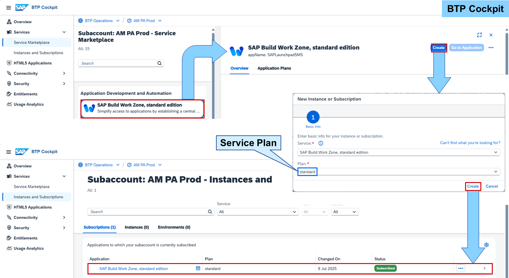Screen dimensions: 509x278
Task: Open actions menu in Work Zone subscription row
Action: click(x=460, y=268)
